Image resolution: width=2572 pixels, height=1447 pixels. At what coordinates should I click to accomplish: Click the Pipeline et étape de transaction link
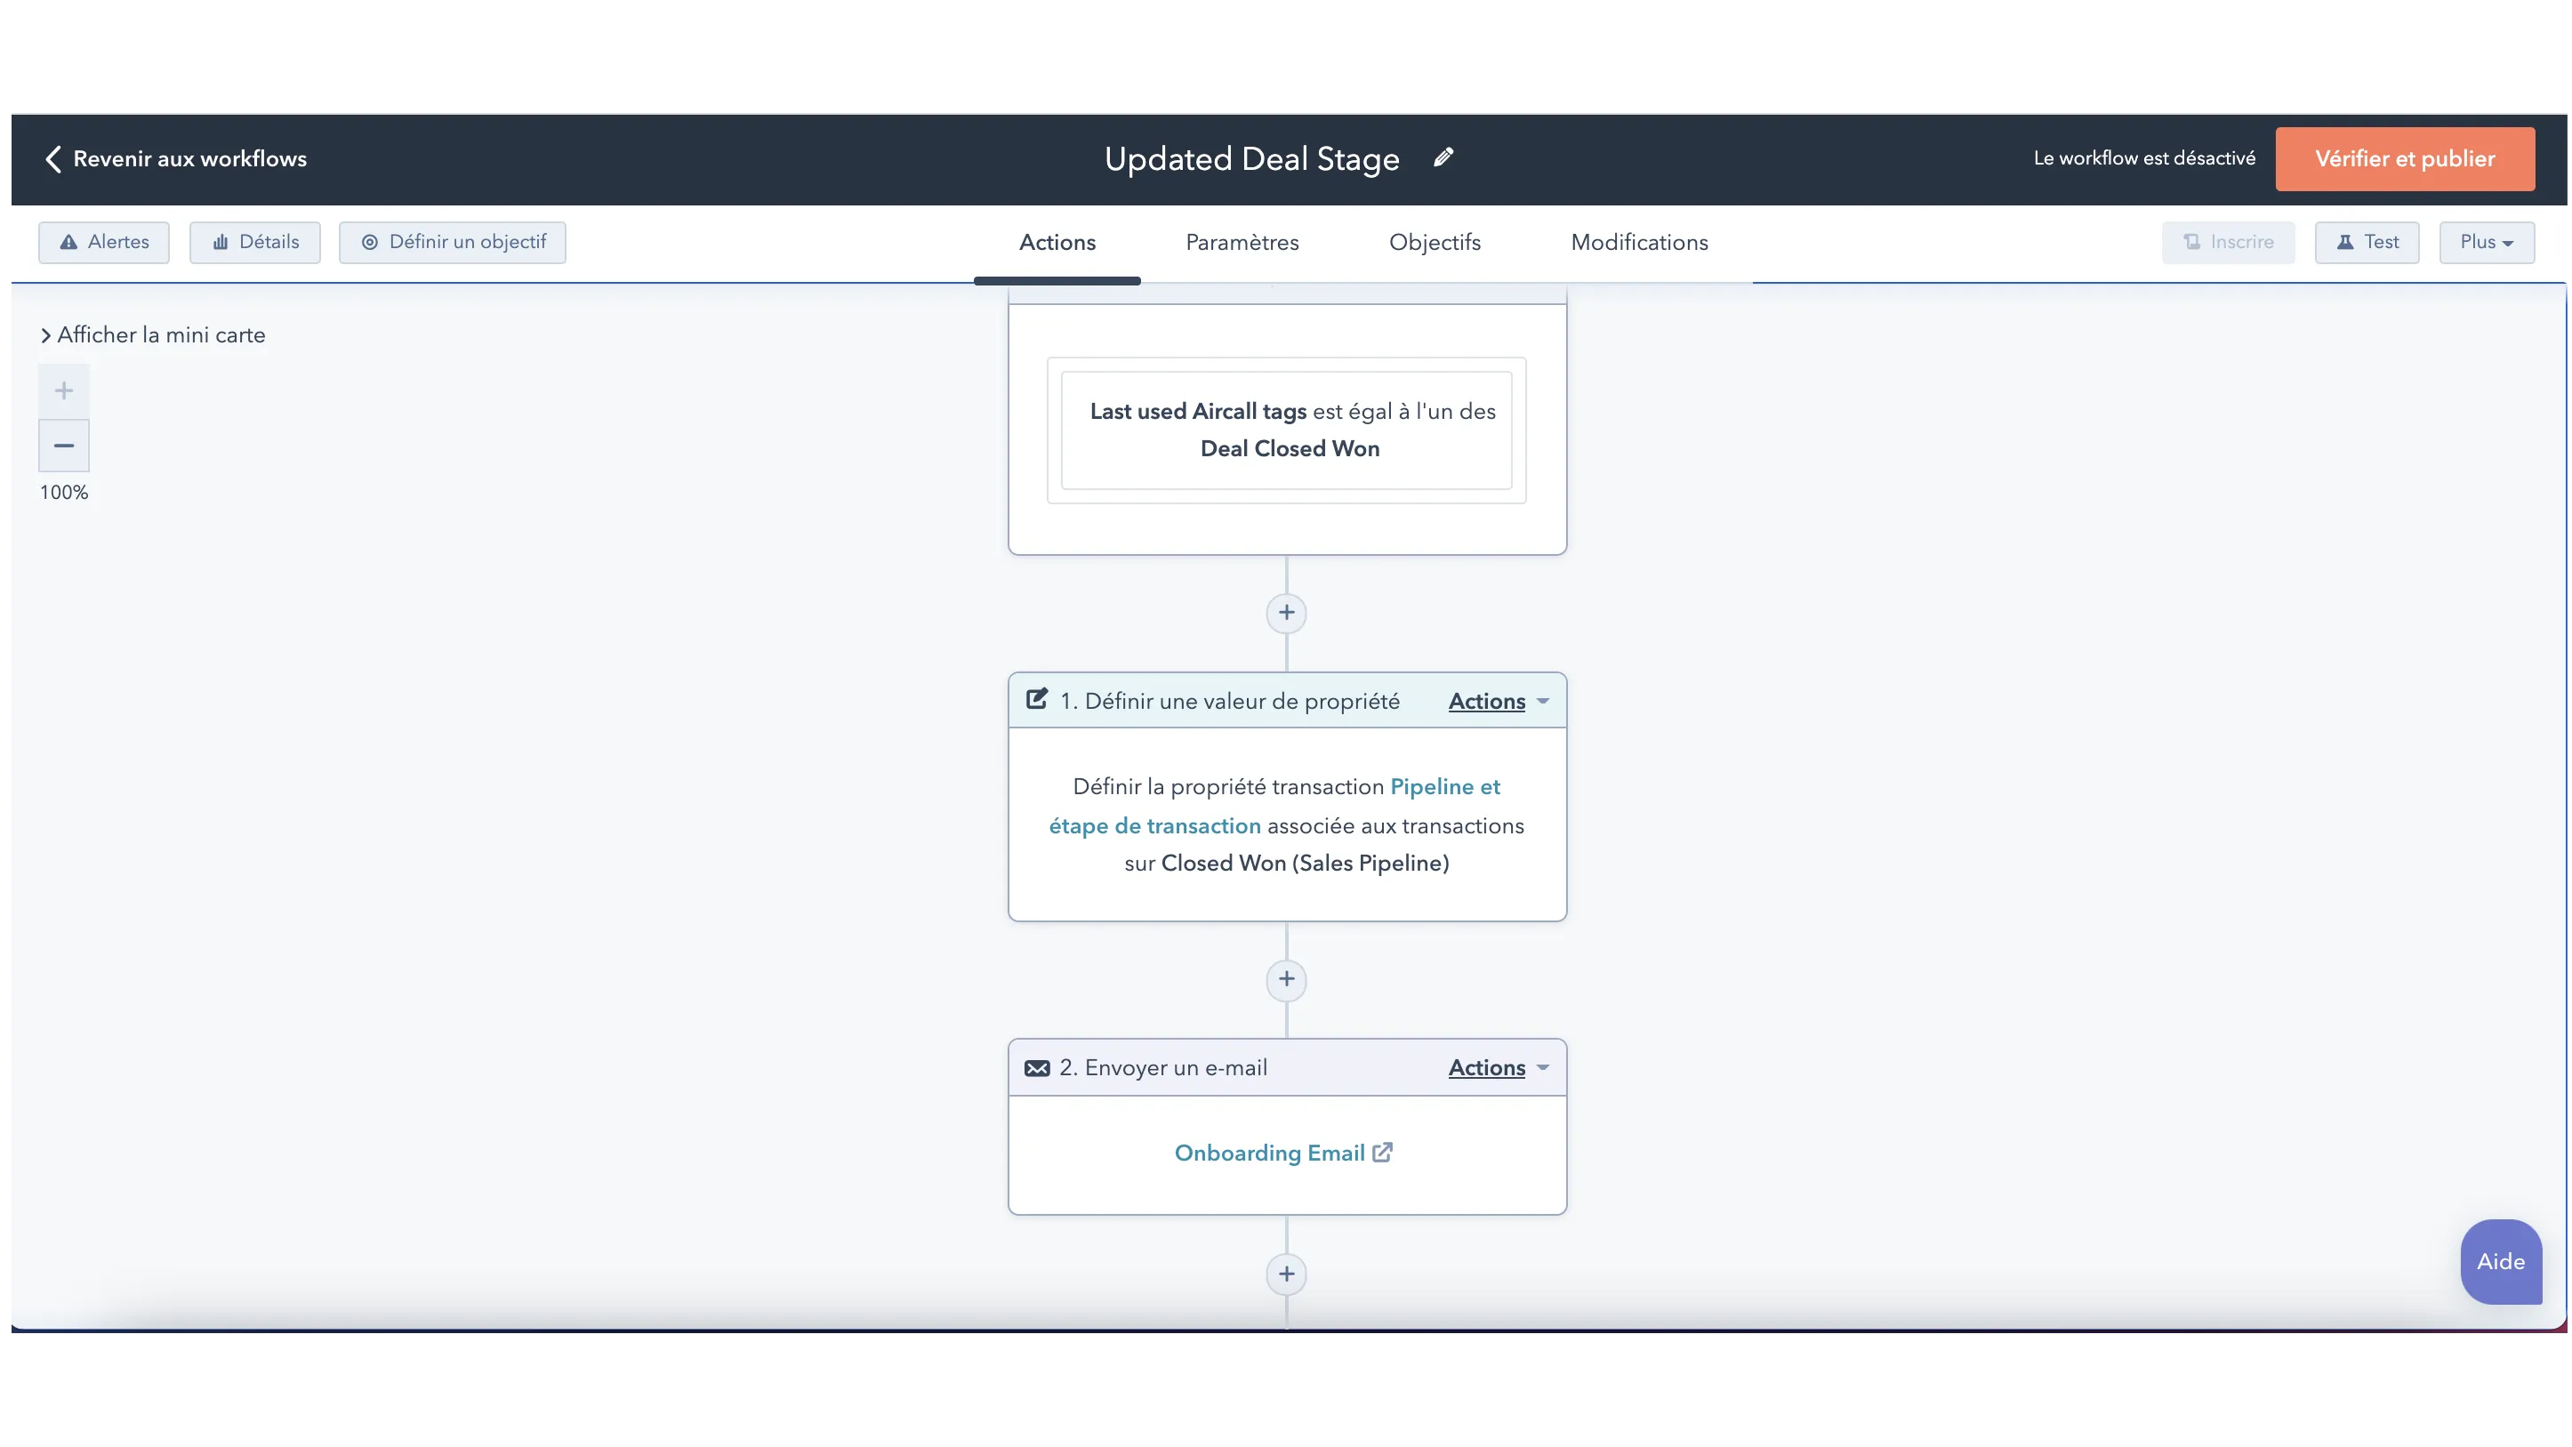[1275, 806]
